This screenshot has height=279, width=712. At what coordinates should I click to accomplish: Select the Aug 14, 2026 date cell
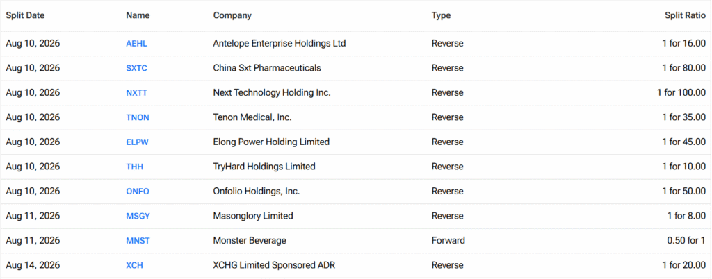coord(33,265)
